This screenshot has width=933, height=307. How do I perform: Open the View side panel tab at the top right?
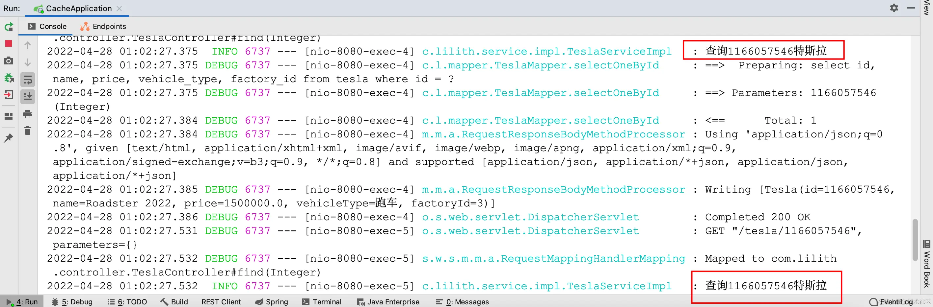(x=927, y=8)
